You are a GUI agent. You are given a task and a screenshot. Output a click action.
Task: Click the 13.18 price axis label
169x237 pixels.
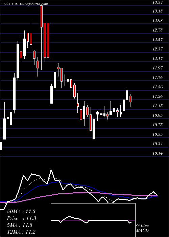click(x=158, y=11)
